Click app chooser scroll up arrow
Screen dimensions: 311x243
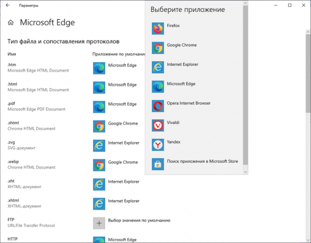[x=245, y=3]
